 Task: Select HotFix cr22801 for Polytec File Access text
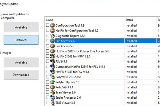coord(82,51)
